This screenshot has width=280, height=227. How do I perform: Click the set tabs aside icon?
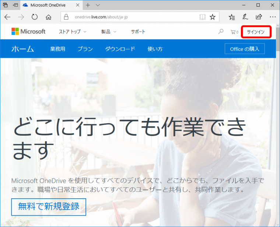tap(15, 5)
